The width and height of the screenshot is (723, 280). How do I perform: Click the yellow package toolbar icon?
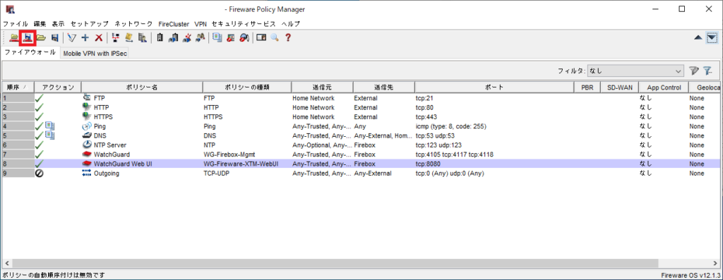(x=129, y=38)
